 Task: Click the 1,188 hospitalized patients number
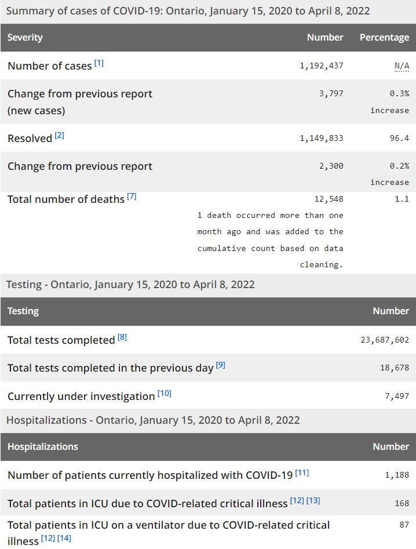[x=396, y=475]
